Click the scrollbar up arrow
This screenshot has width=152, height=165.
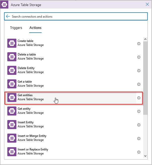[x=145, y=39]
